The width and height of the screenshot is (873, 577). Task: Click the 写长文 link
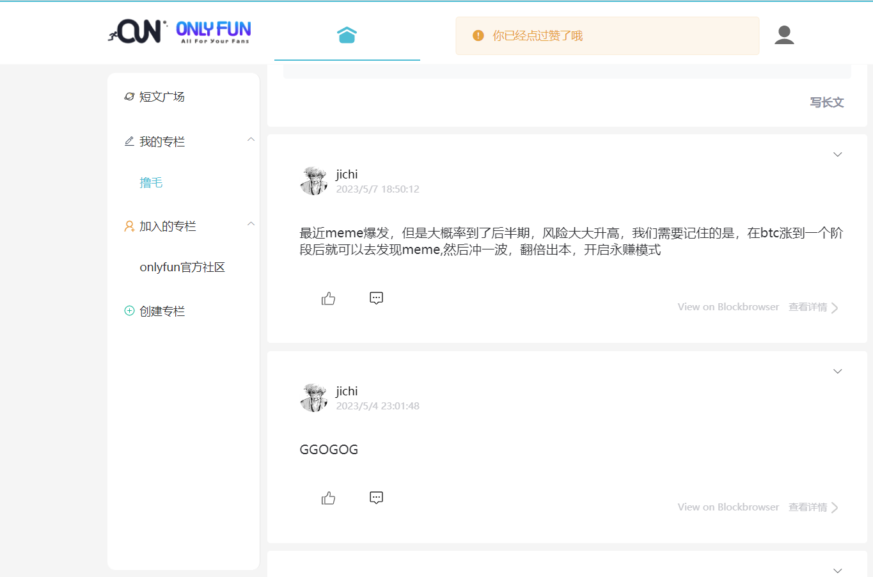(x=826, y=102)
